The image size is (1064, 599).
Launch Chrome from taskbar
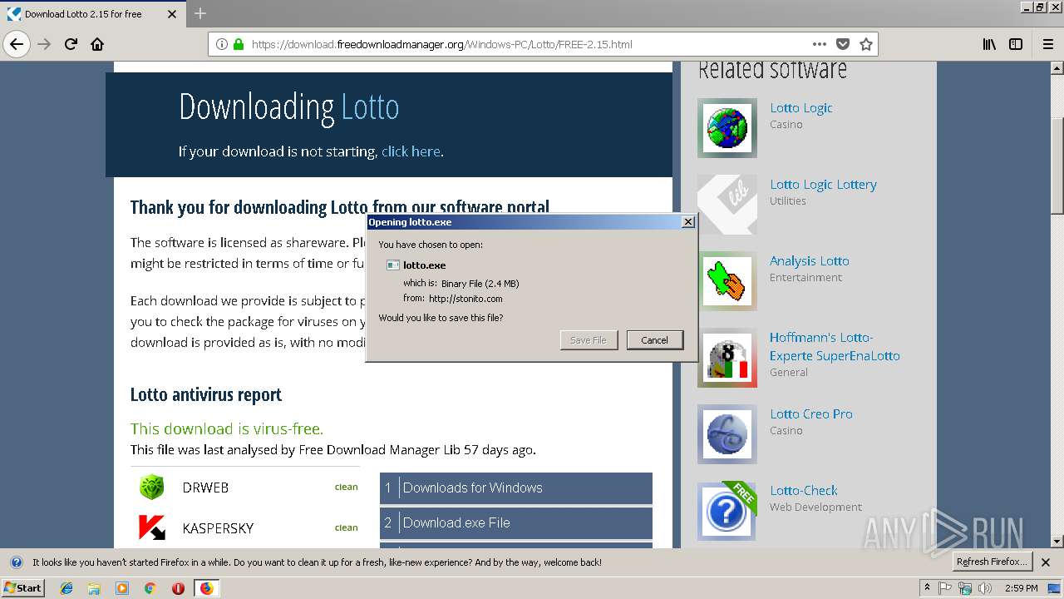tap(150, 588)
